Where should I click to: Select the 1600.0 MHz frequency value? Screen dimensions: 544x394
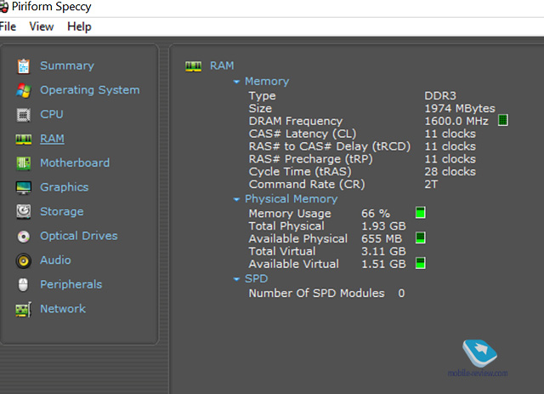pos(456,121)
